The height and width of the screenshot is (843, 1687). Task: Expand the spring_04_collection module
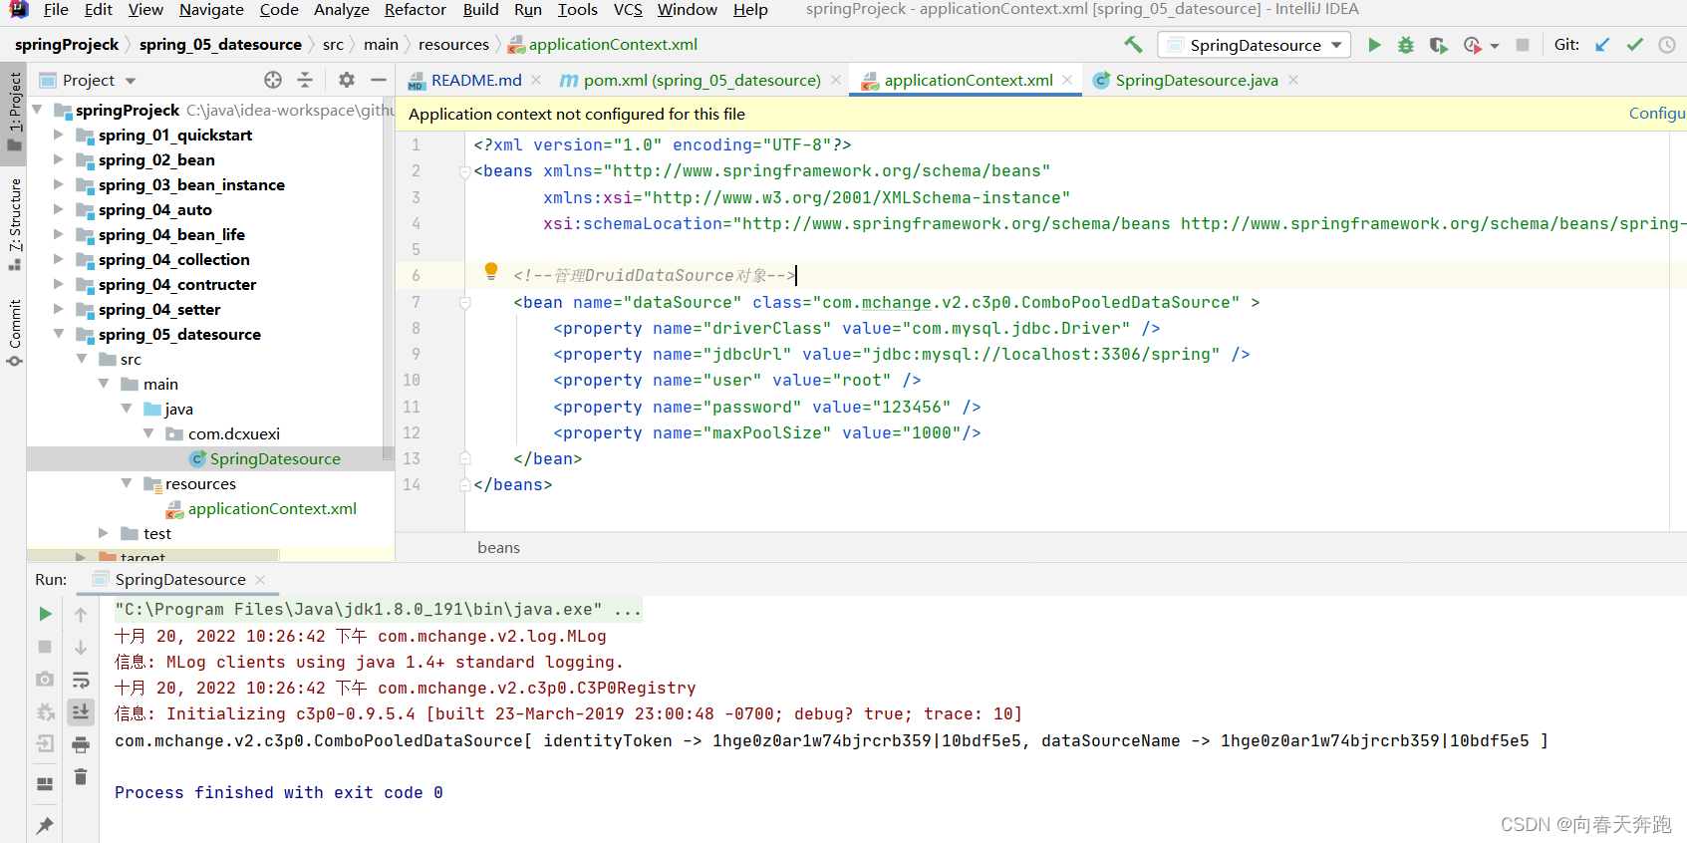[x=59, y=259]
